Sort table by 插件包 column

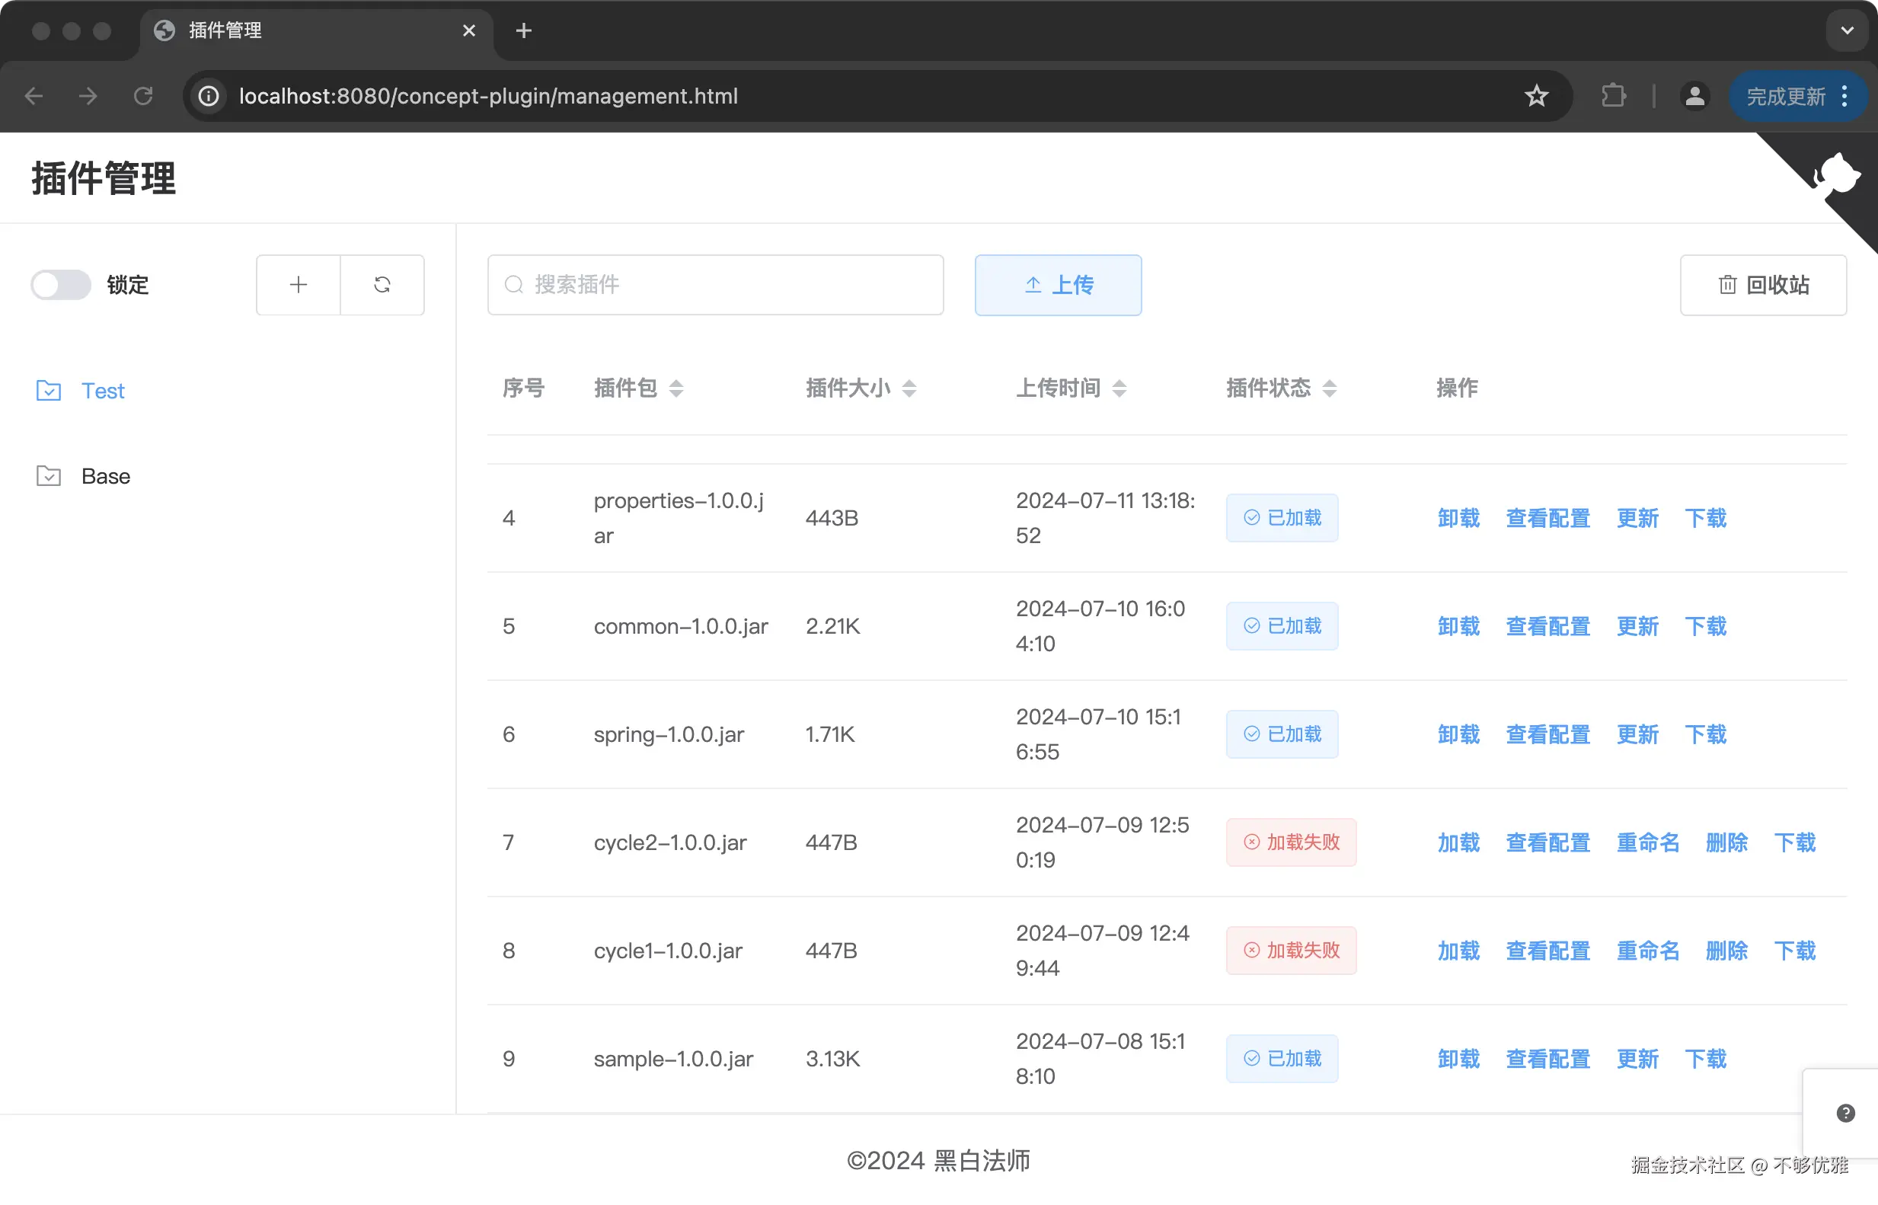pos(676,388)
